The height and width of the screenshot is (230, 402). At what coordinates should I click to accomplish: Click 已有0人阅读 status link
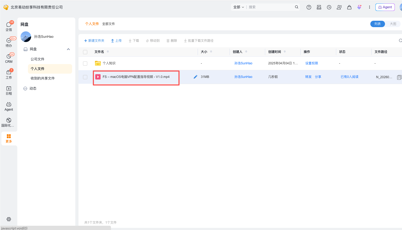click(x=350, y=77)
